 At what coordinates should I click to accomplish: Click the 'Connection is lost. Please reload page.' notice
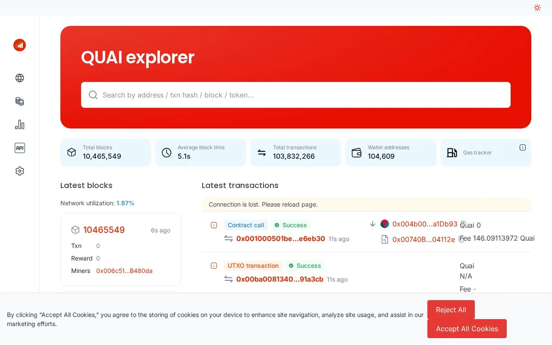coord(367,204)
